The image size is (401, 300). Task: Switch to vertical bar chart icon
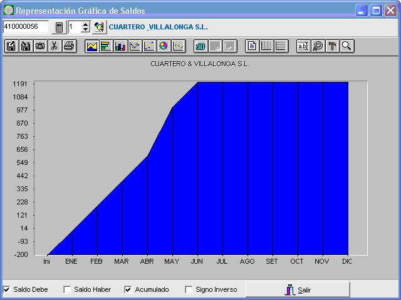pos(120,46)
